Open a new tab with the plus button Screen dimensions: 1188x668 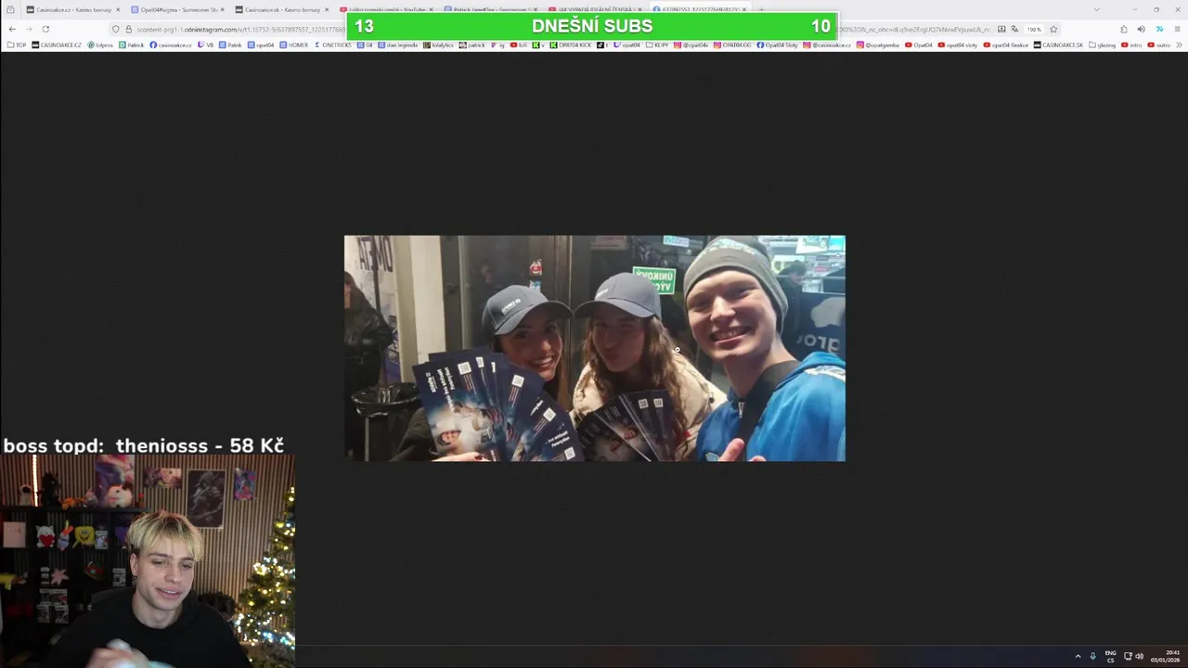(761, 9)
